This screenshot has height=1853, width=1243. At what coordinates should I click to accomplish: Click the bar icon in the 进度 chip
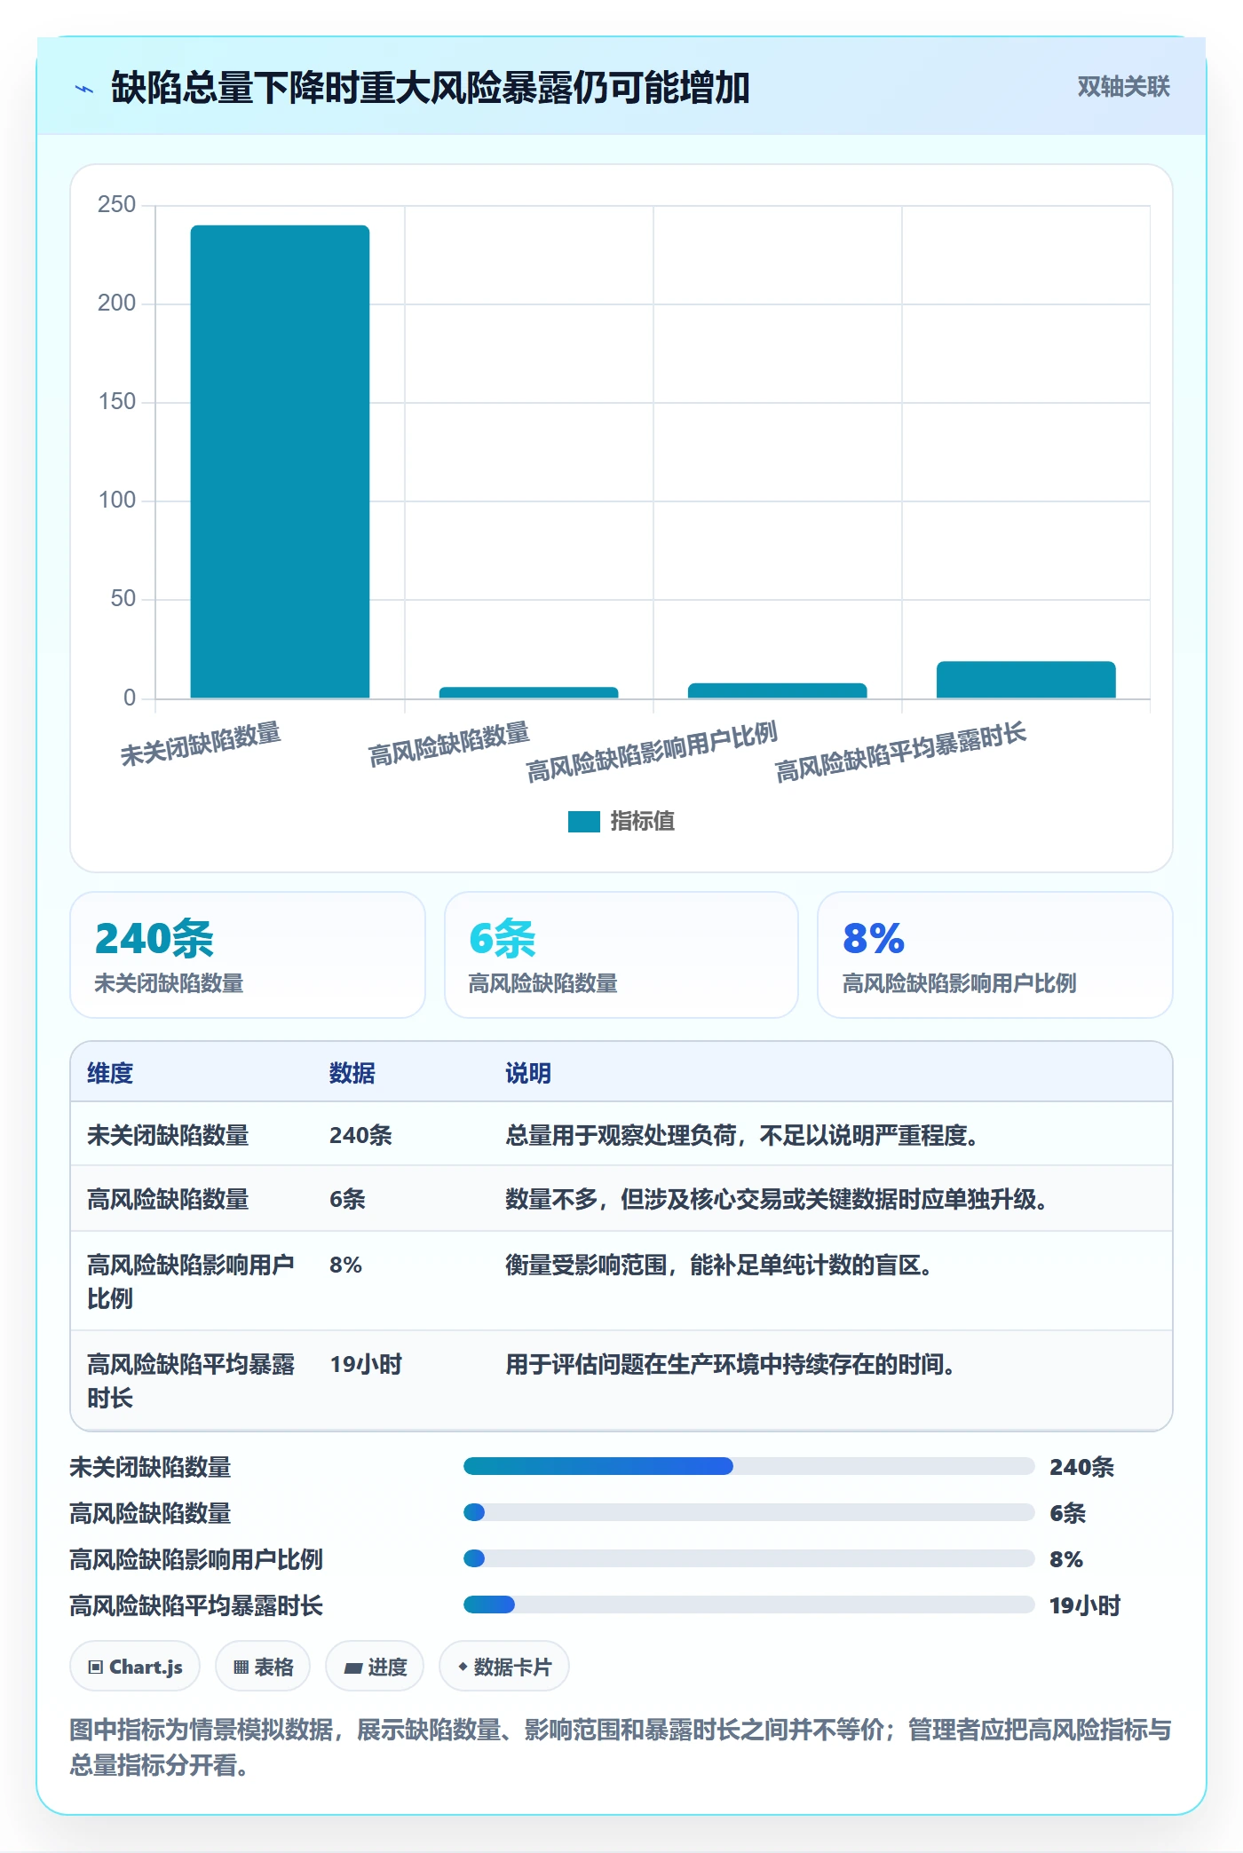tap(353, 1668)
